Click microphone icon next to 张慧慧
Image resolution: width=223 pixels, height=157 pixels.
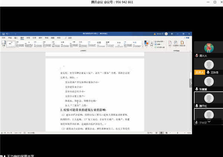pyautogui.click(x=197, y=89)
